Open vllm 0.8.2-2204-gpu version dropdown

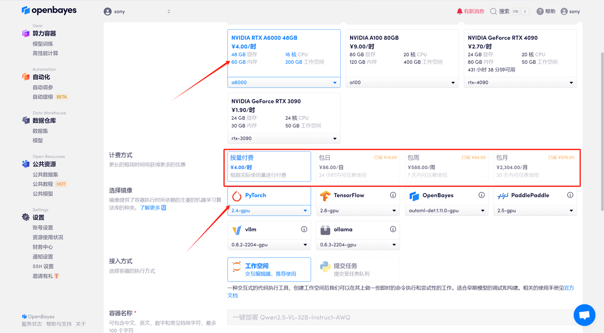coord(269,245)
